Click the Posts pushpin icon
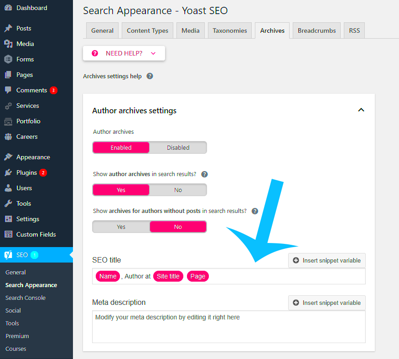The height and width of the screenshot is (359, 399). coord(8,28)
